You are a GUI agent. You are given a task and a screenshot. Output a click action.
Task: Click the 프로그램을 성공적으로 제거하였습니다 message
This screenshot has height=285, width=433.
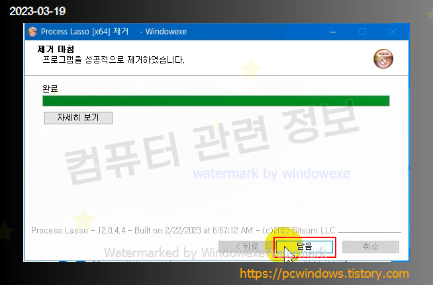pyautogui.click(x=113, y=60)
